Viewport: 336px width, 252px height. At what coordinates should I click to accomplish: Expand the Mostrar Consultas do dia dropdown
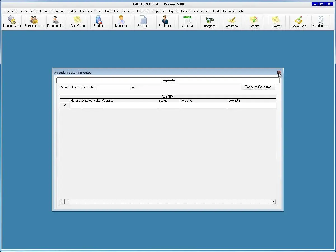(x=132, y=88)
